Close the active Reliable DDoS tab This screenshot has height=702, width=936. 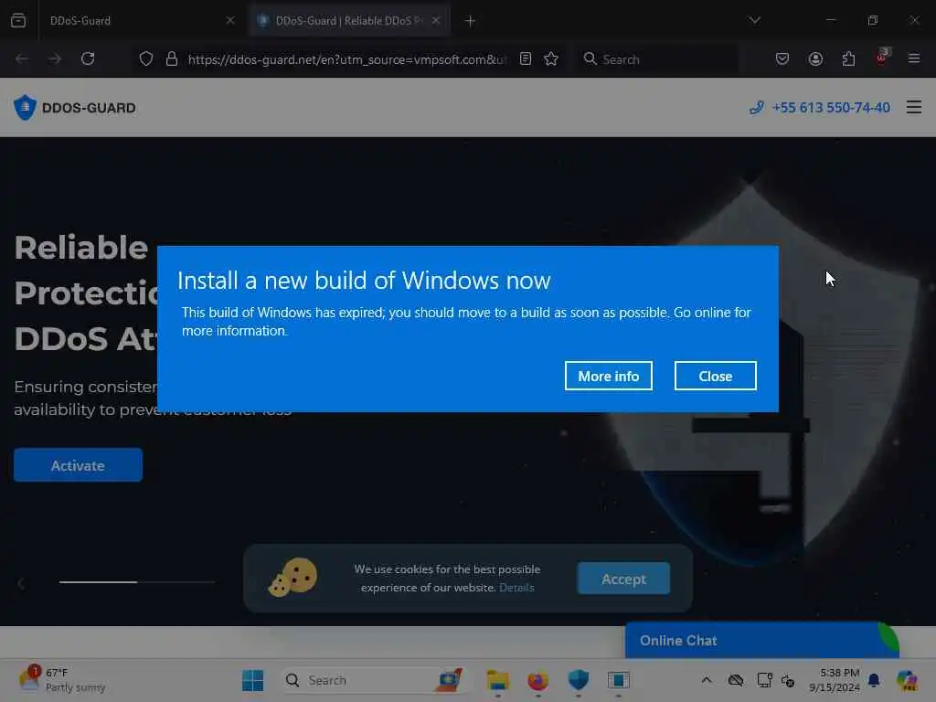(436, 20)
